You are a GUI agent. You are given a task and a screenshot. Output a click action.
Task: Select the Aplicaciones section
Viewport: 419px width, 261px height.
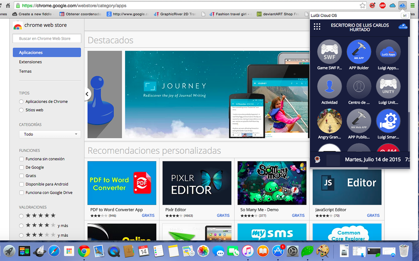pos(47,53)
